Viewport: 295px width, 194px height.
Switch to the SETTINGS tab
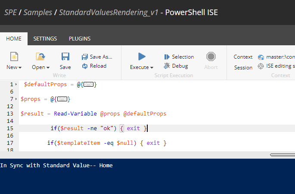click(45, 39)
